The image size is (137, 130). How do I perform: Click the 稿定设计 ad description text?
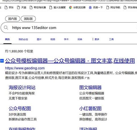[x=71, y=75]
